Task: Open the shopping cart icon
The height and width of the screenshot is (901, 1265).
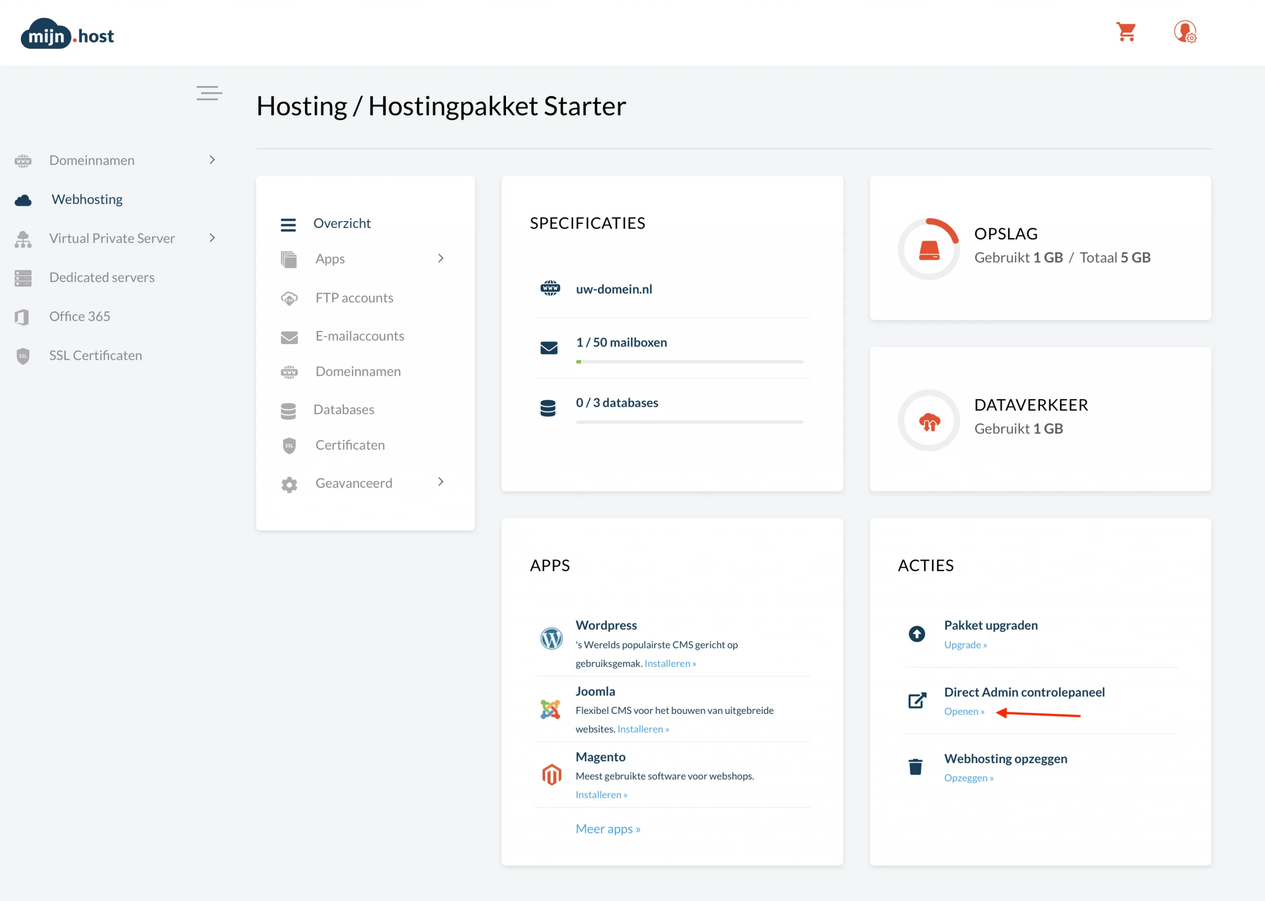Action: click(x=1126, y=32)
